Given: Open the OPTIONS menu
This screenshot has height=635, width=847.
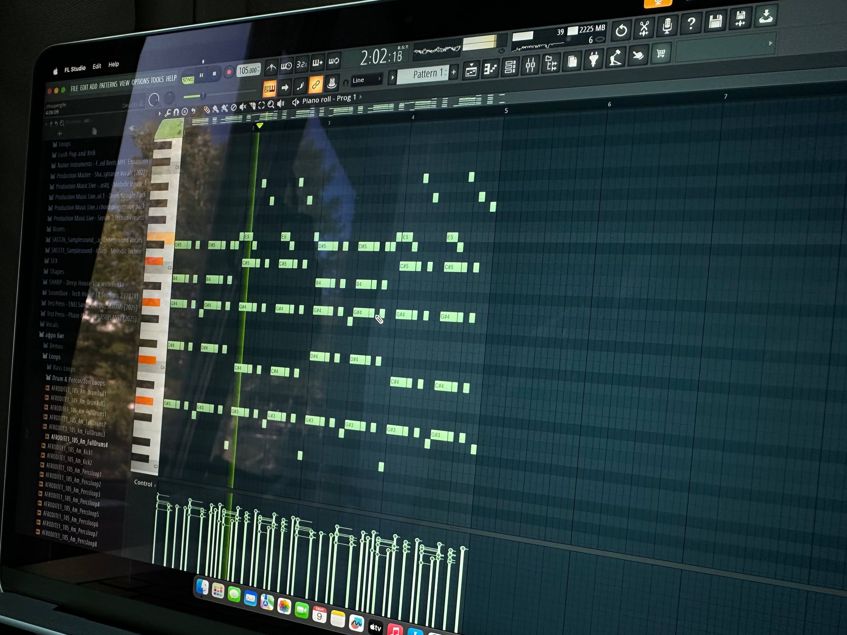Looking at the screenshot, I should click(140, 82).
